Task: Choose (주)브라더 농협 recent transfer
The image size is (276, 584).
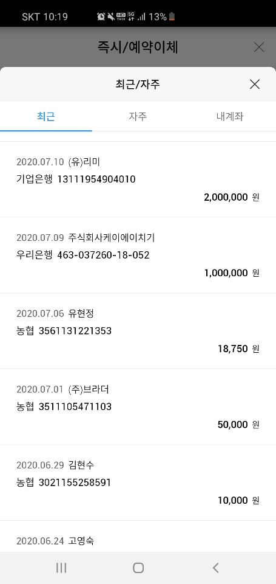Action: [x=138, y=407]
